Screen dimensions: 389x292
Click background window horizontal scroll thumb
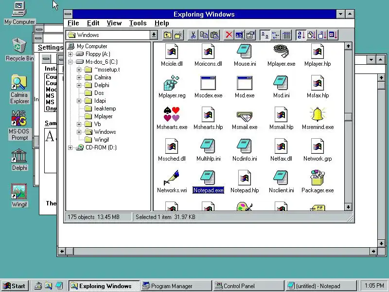coord(70,251)
